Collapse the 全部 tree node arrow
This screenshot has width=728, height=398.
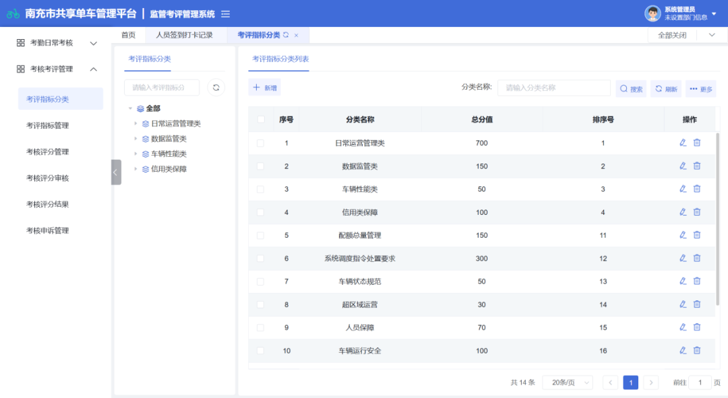[131, 108]
